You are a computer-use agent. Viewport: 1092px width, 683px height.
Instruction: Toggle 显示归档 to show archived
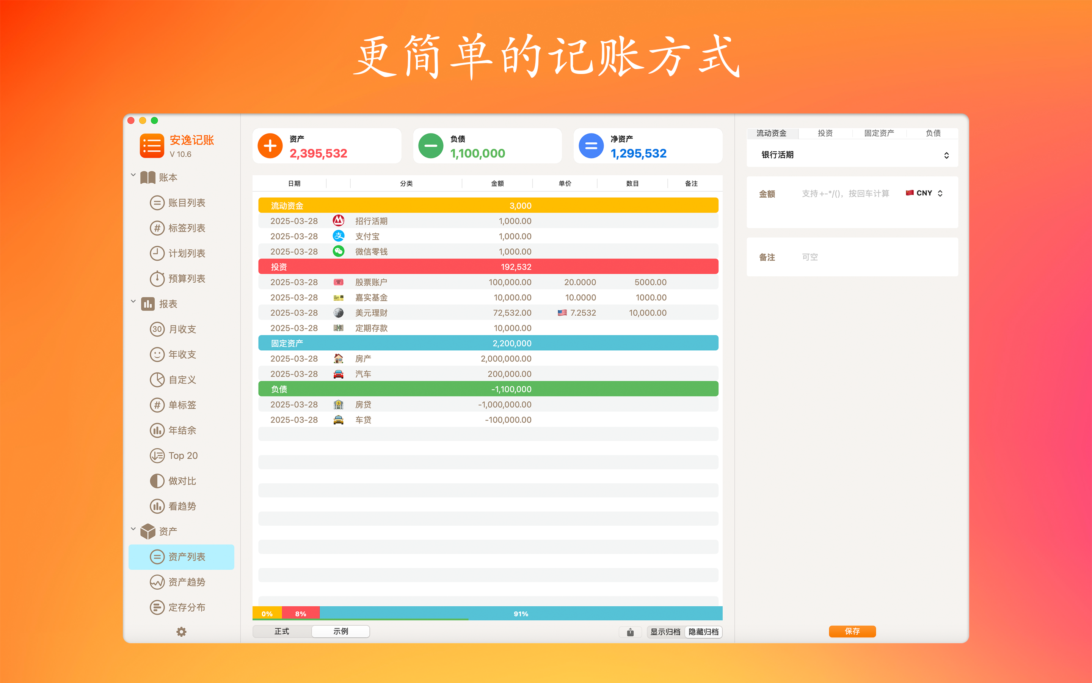point(665,632)
